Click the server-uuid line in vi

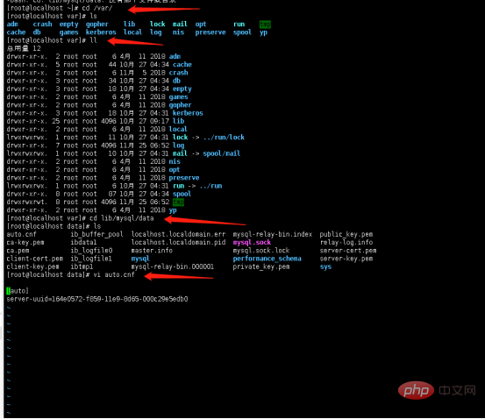(x=97, y=299)
